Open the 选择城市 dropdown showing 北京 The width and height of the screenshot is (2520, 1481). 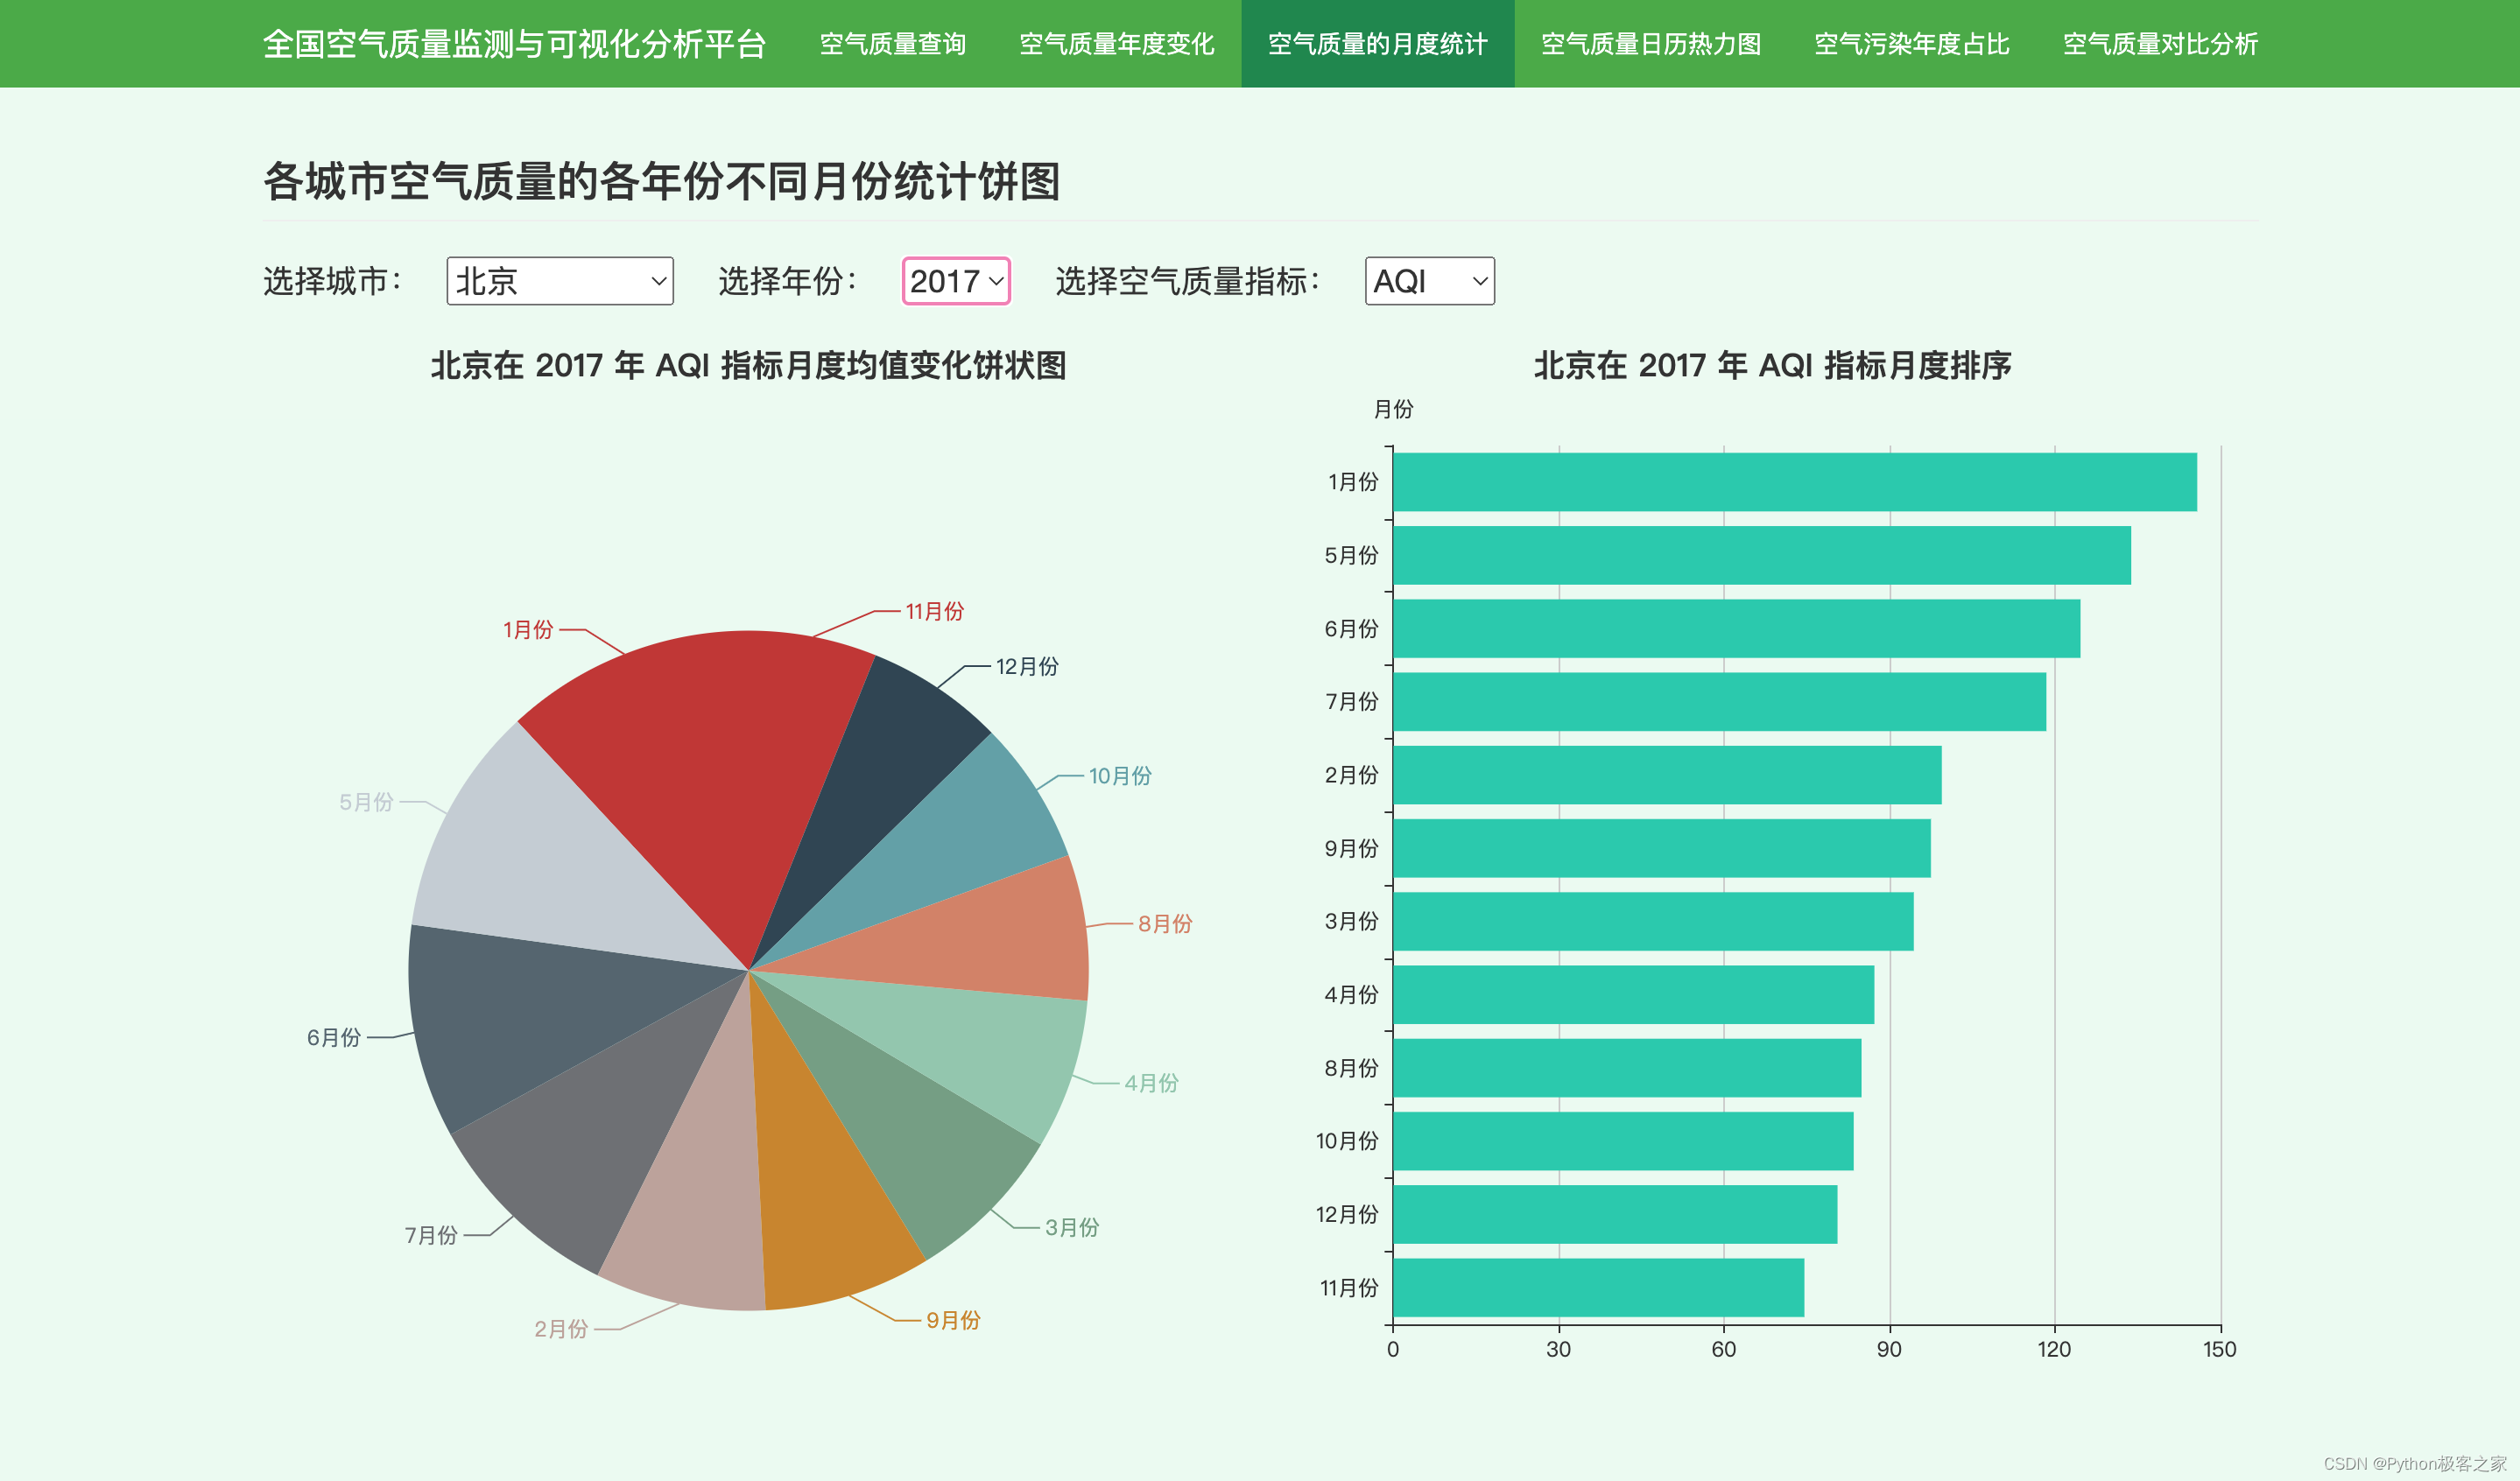559,281
